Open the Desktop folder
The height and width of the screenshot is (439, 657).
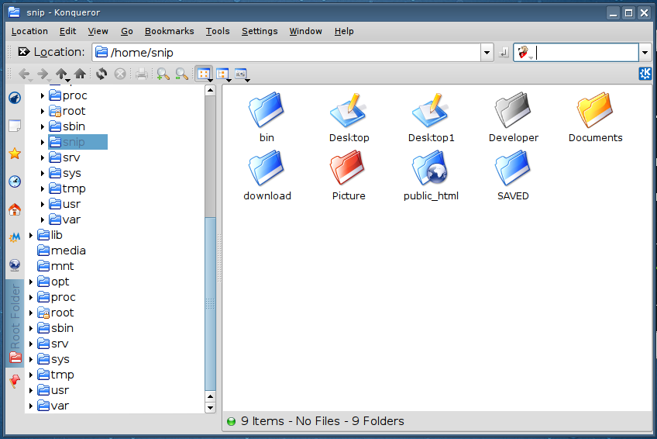pyautogui.click(x=349, y=117)
